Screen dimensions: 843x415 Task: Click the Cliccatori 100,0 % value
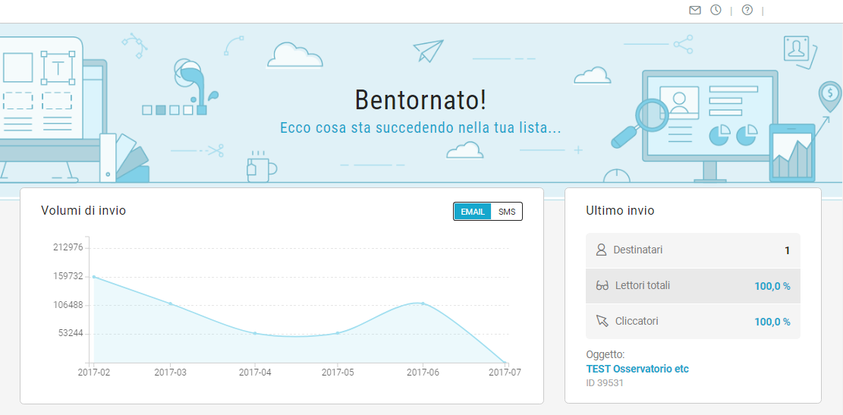tap(772, 322)
